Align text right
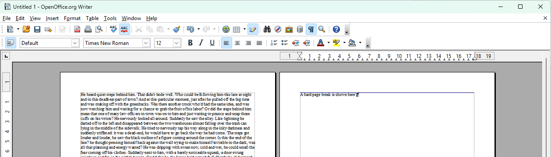The image size is (551, 157). click(x=248, y=43)
